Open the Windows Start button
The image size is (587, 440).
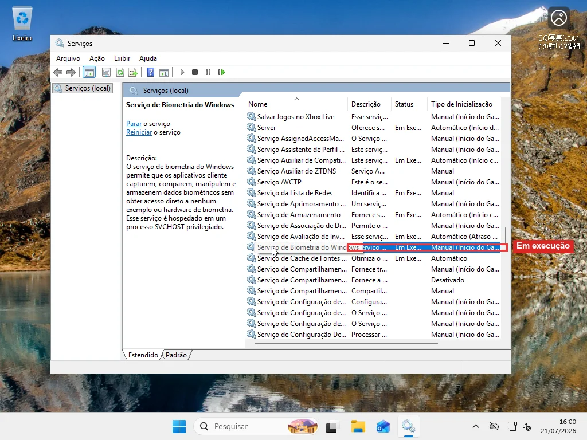click(179, 426)
